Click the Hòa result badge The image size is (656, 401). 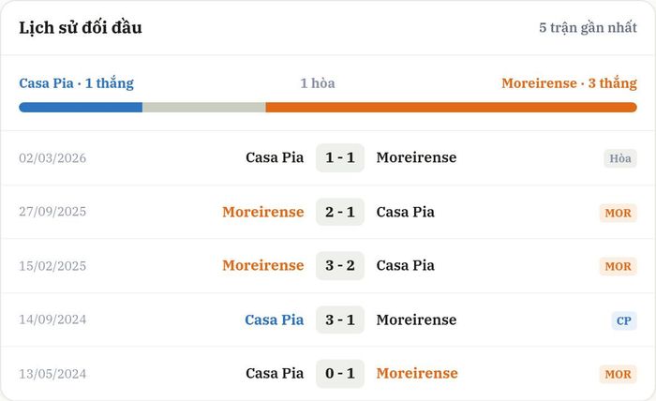pyautogui.click(x=620, y=158)
